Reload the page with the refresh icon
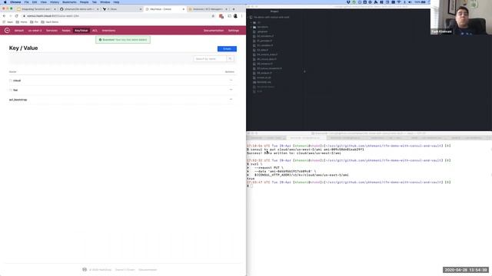Viewport: 492px width, 276px height. [x=17, y=16]
